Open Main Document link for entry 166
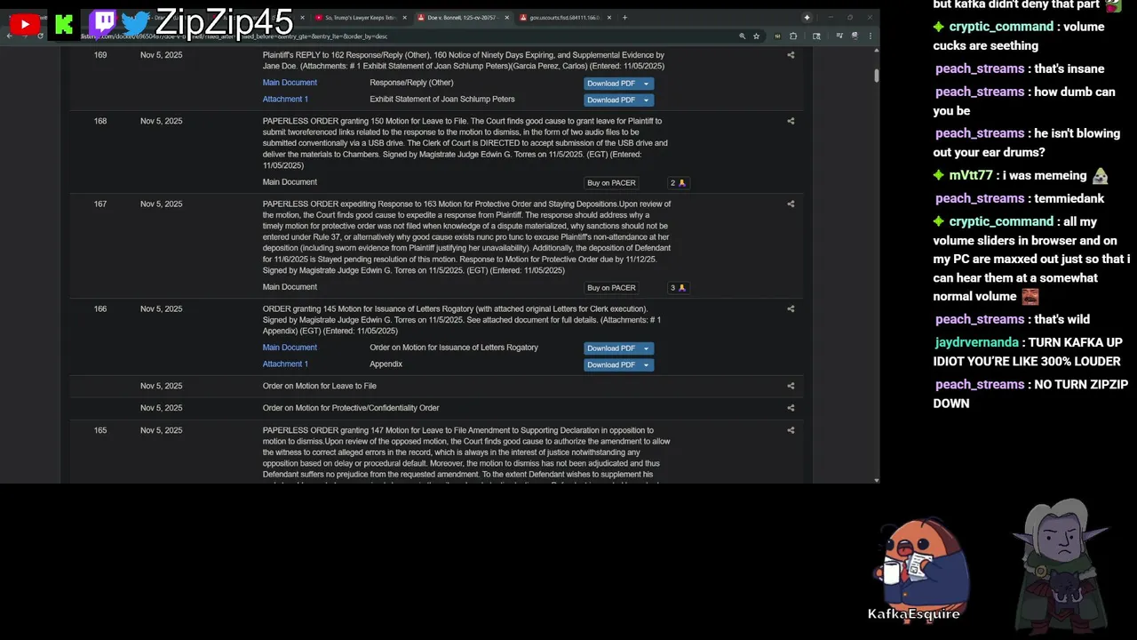Viewport: 1137px width, 640px height. point(290,348)
